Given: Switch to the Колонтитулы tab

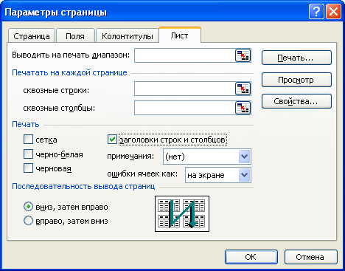Looking at the screenshot, I should pos(128,36).
